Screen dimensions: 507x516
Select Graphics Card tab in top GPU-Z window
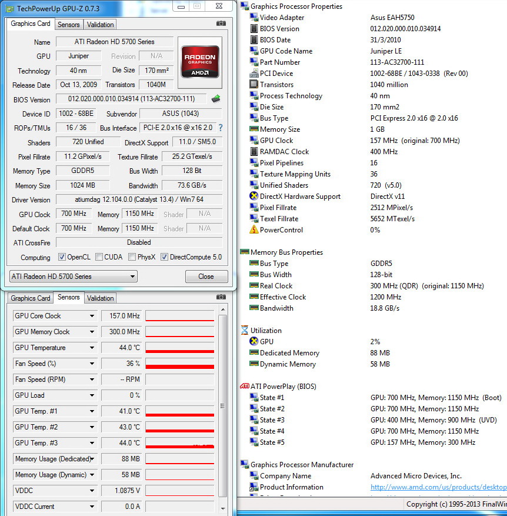click(30, 24)
